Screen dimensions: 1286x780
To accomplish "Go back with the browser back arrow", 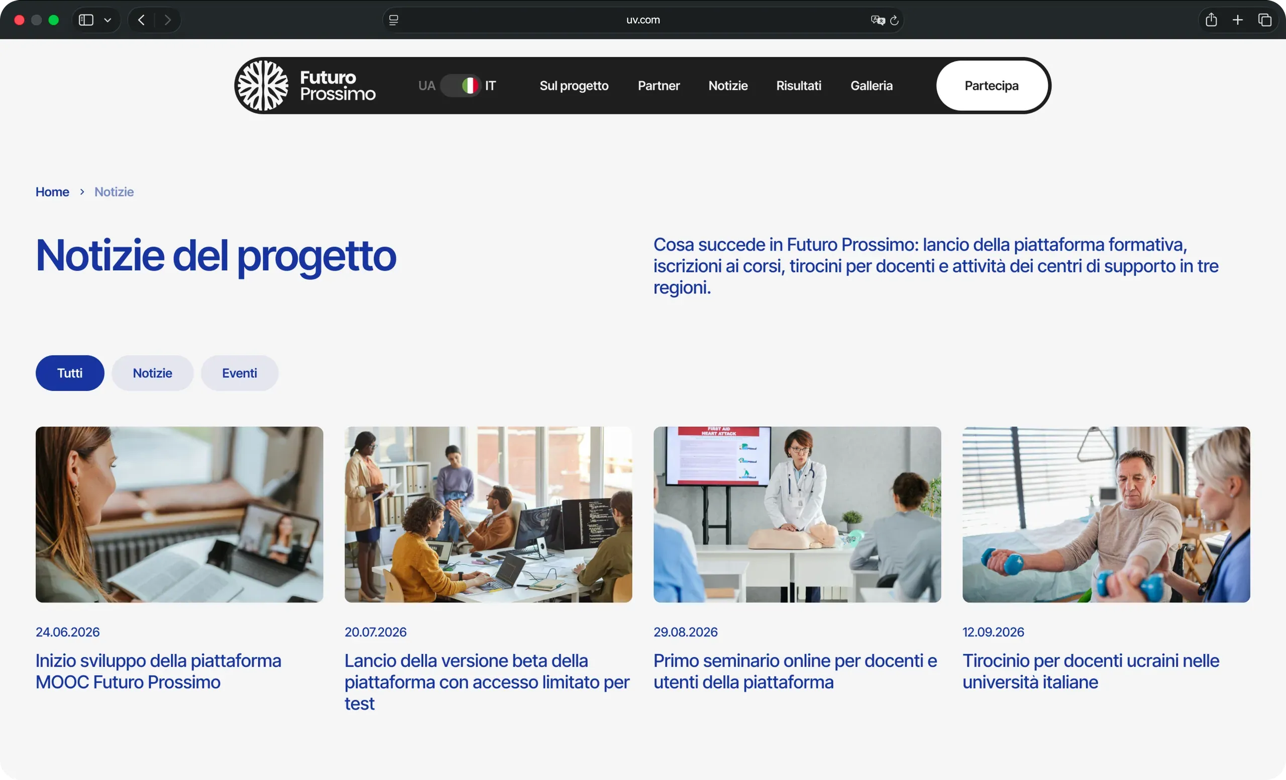I will (x=141, y=20).
